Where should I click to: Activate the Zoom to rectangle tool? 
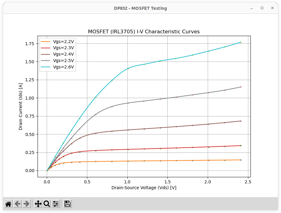(x=47, y=204)
